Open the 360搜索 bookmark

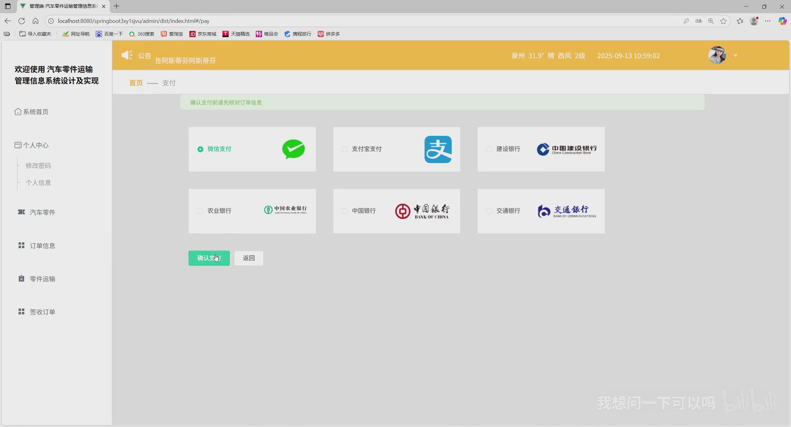point(142,34)
